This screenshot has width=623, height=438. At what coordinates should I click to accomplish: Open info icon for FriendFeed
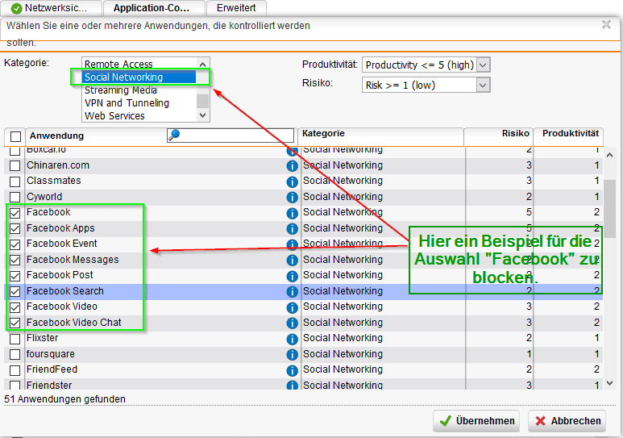pos(292,370)
